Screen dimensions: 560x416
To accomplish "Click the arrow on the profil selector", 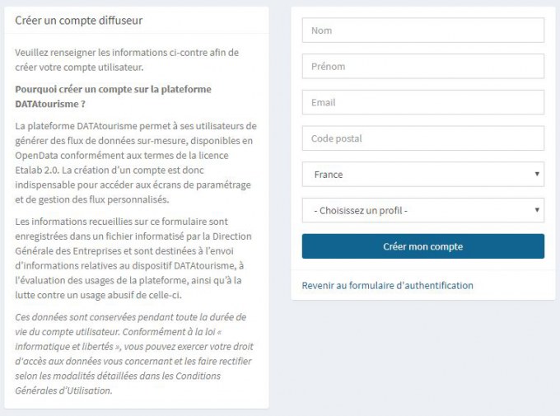I will (538, 210).
